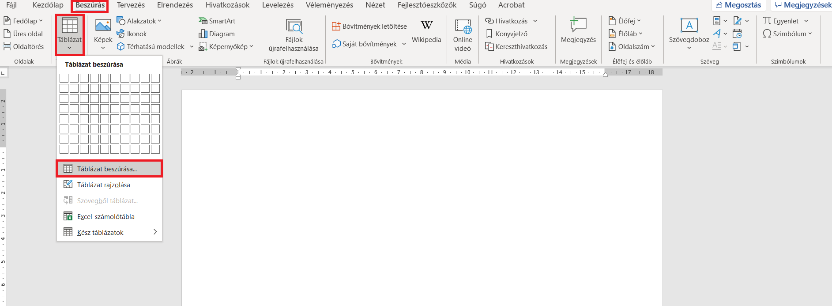Choose Táblázat rajzolása from the menu
The width and height of the screenshot is (832, 306).
point(103,185)
